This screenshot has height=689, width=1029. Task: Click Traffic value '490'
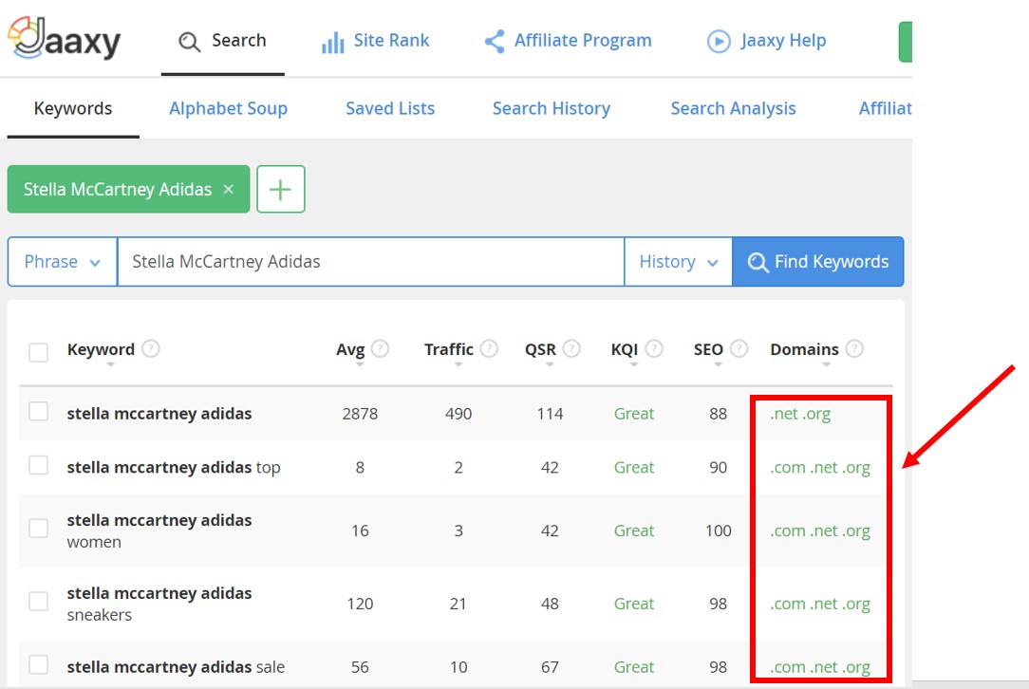[458, 414]
